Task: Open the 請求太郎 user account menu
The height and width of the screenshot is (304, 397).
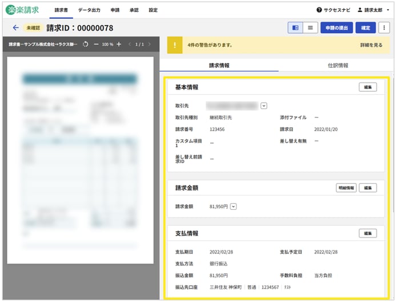Action: tap(374, 10)
